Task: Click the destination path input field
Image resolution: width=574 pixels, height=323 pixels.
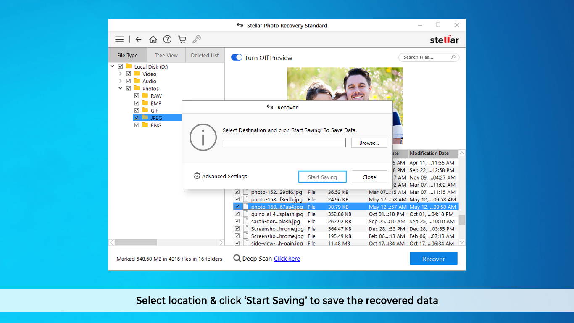Action: coord(284,143)
